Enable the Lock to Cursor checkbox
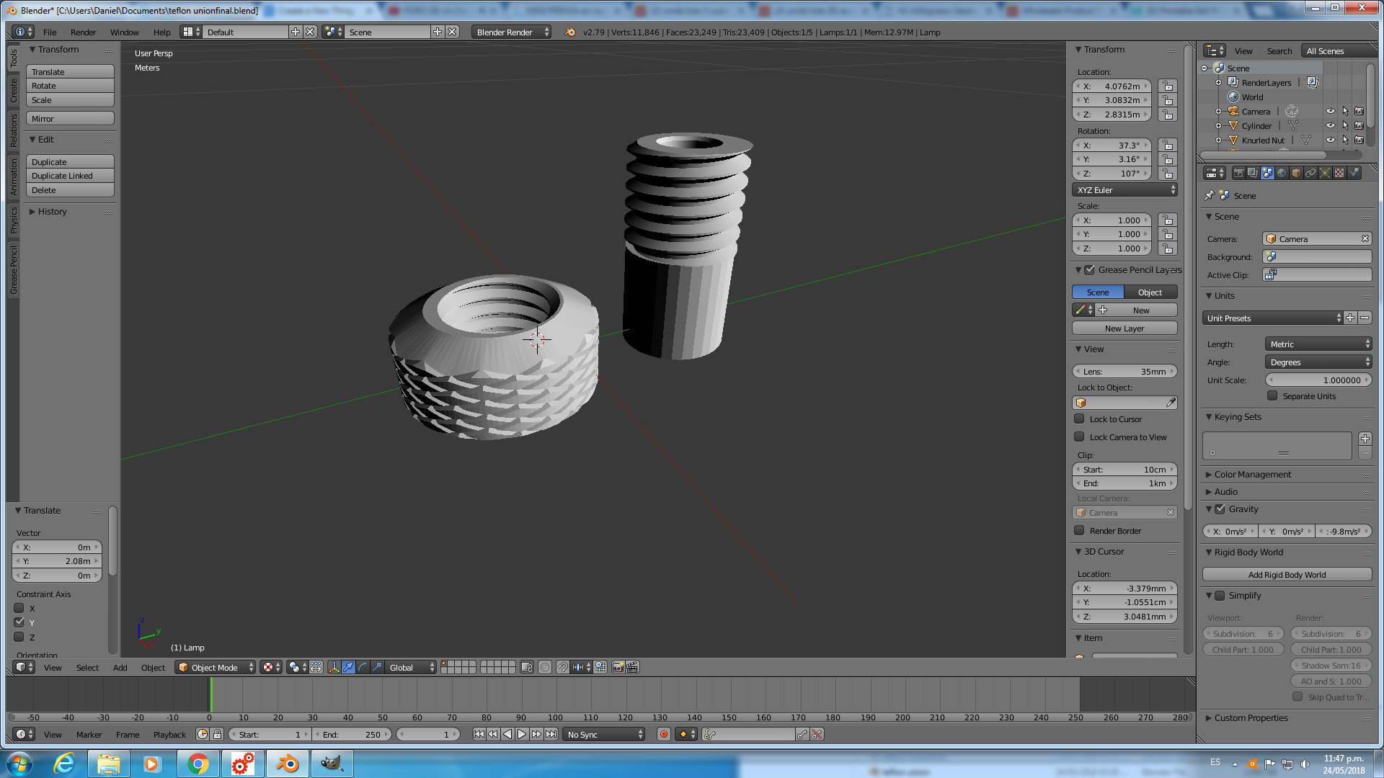This screenshot has width=1384, height=778. (1079, 419)
